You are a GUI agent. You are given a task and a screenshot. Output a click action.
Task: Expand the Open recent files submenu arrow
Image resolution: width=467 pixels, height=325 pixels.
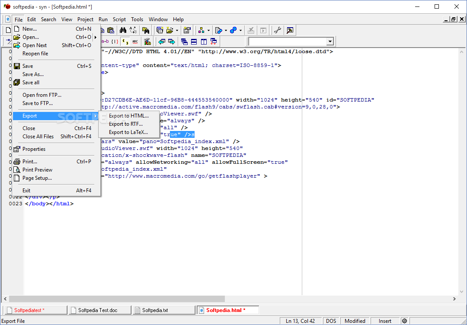96,37
